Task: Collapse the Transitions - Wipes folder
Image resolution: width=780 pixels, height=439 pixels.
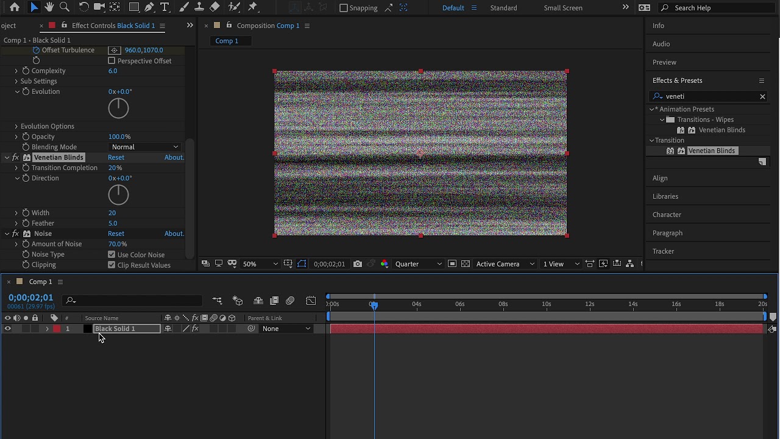Action: point(662,120)
